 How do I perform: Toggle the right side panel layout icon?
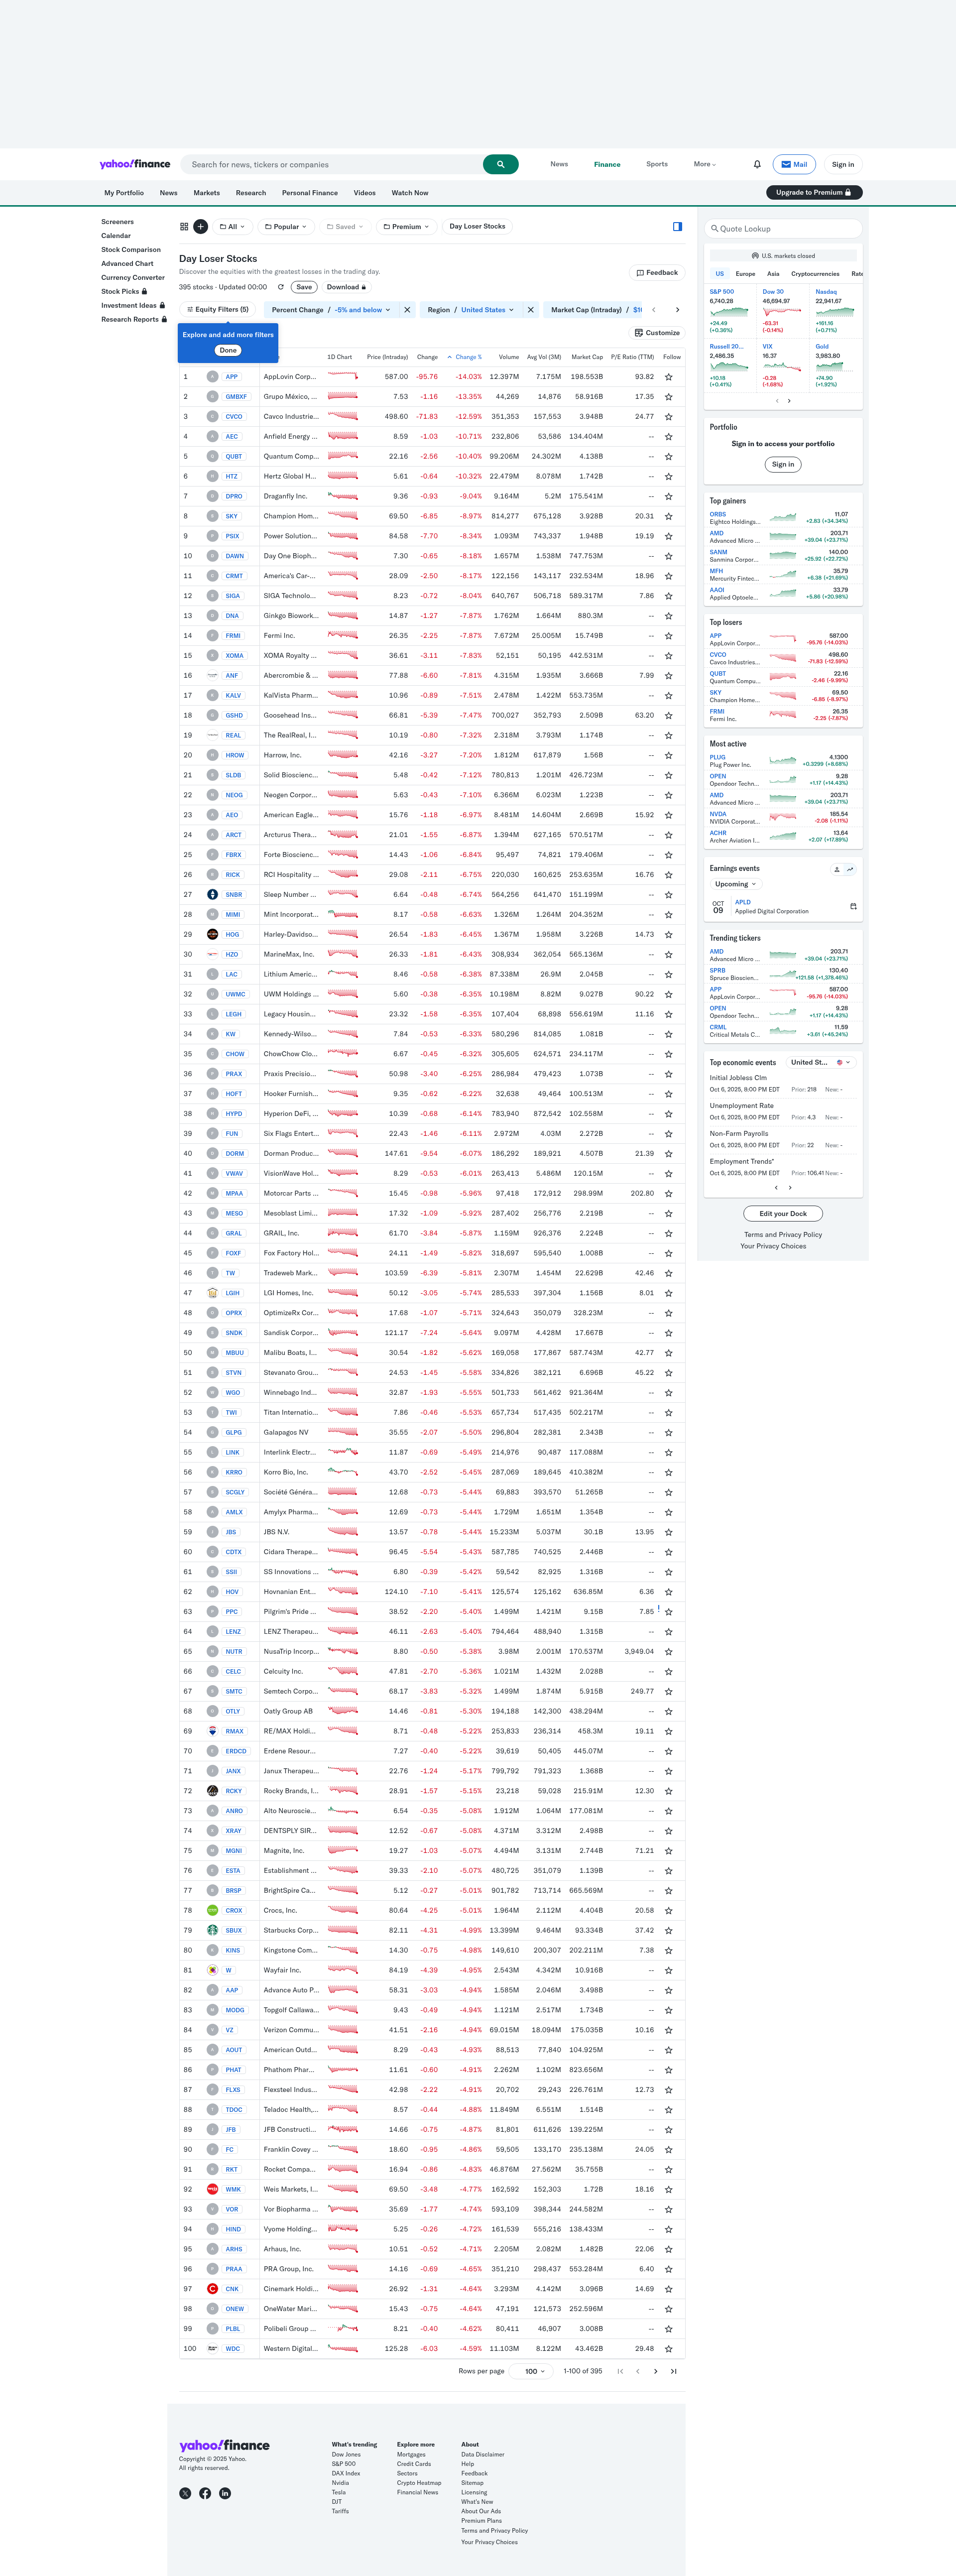677,227
